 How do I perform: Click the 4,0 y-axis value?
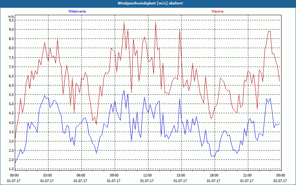coord(11,122)
